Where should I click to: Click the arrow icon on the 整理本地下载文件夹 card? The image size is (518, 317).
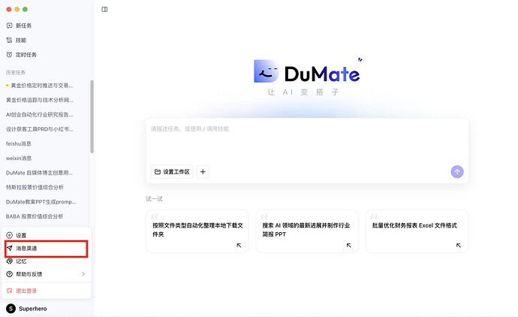239,246
